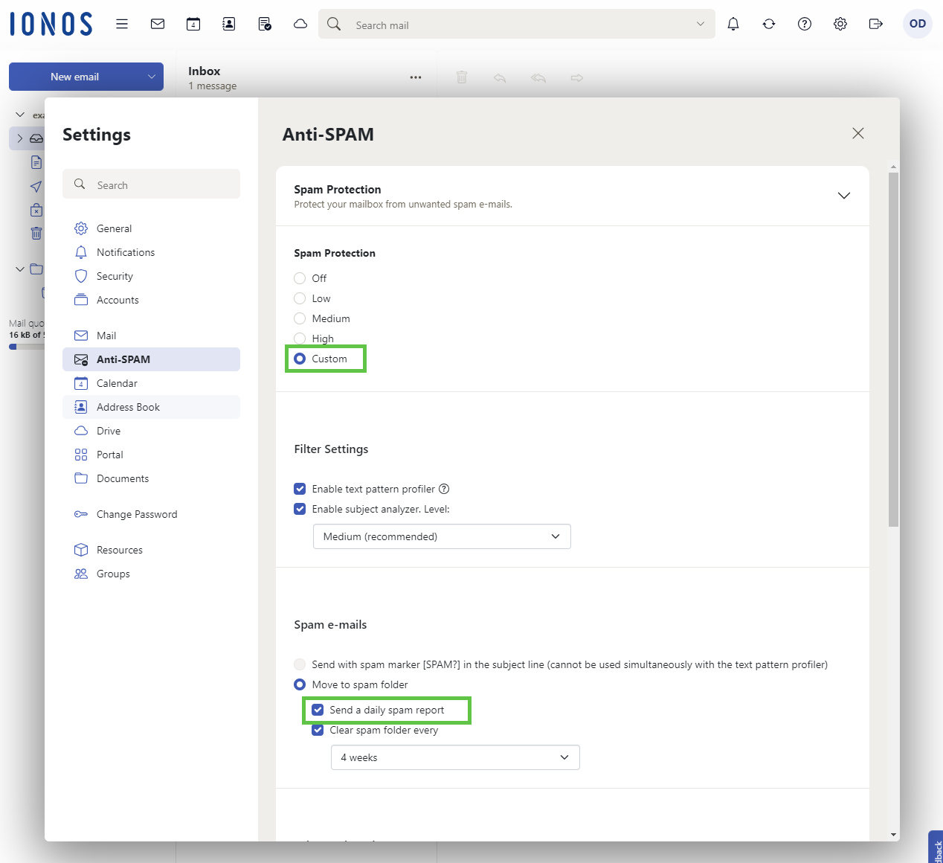Click the refresh icon in top bar
Viewport: 943px width, 863px height.
(769, 24)
